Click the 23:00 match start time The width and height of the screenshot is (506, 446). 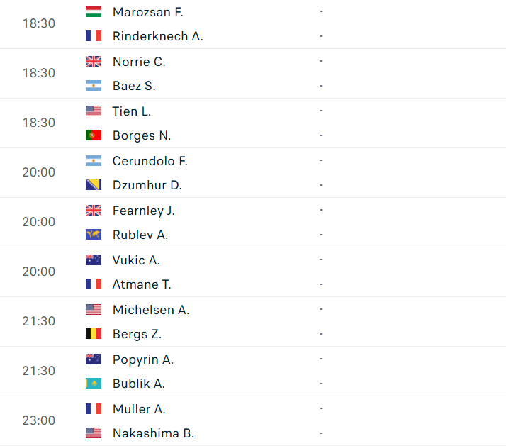(38, 420)
